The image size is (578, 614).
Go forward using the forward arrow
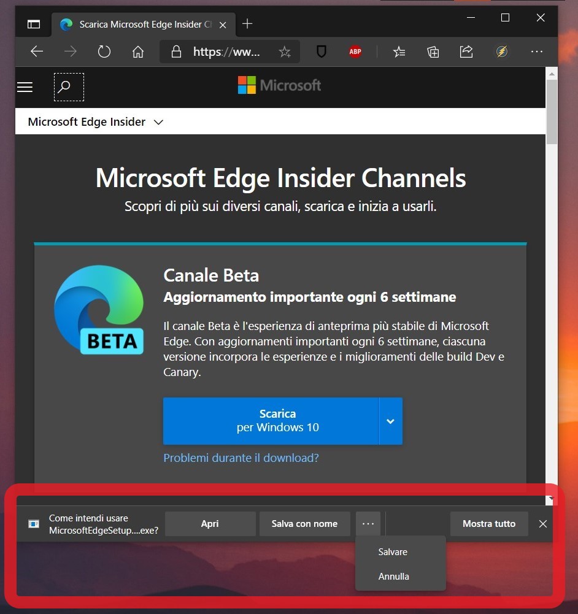click(x=71, y=52)
